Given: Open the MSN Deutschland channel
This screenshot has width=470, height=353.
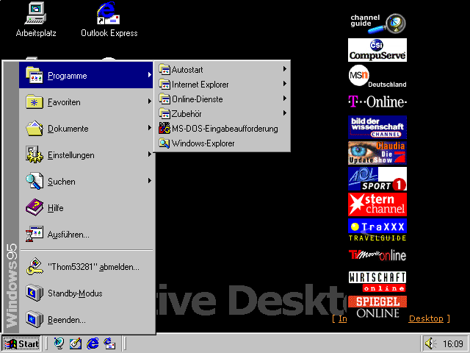Looking at the screenshot, I should click(x=377, y=76).
